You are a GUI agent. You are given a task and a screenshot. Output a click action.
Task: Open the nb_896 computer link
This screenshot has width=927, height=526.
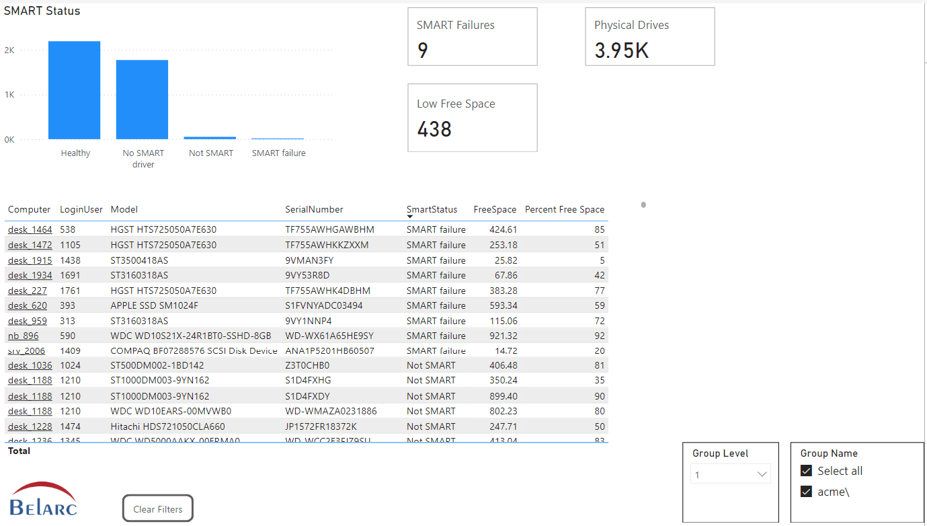(x=24, y=336)
